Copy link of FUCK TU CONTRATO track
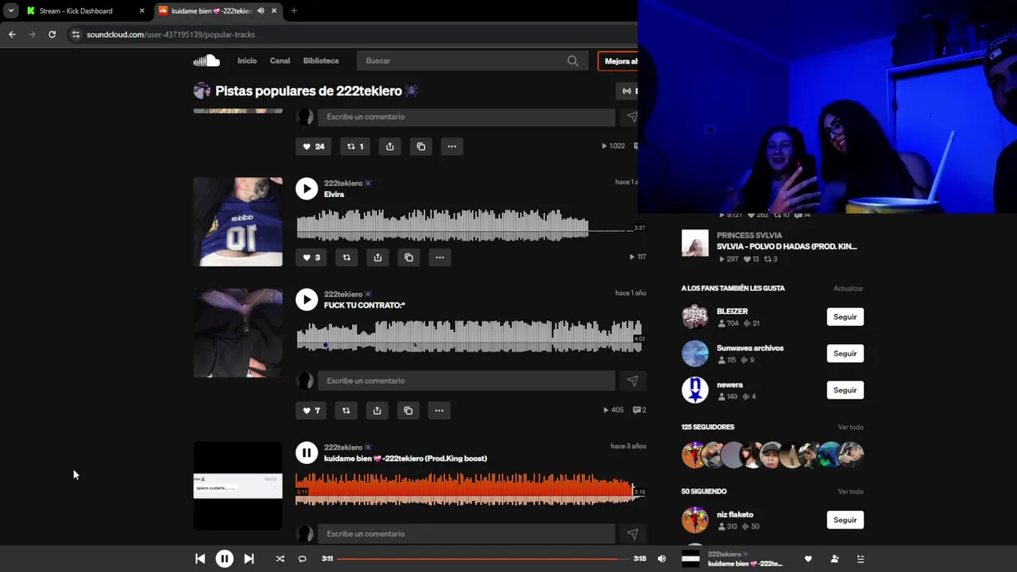The width and height of the screenshot is (1017, 572). (x=408, y=411)
